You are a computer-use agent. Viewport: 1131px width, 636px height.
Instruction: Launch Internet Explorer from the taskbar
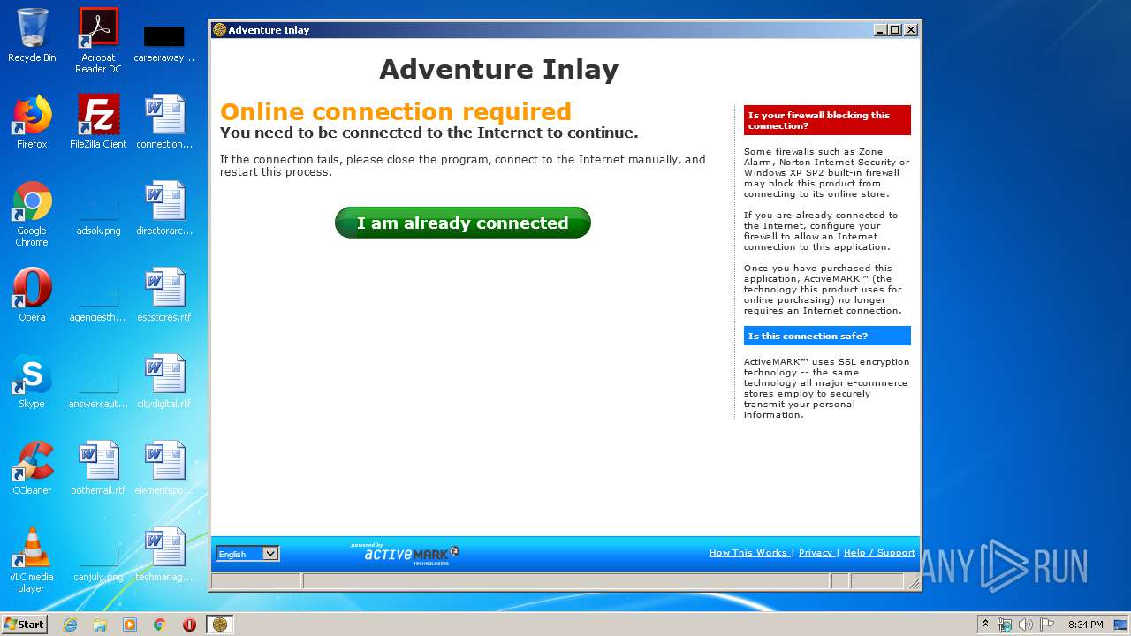pos(71,625)
